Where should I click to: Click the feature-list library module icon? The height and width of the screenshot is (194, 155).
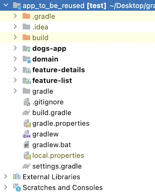pos(27,81)
